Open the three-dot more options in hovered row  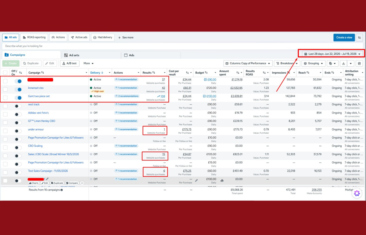coord(82,183)
